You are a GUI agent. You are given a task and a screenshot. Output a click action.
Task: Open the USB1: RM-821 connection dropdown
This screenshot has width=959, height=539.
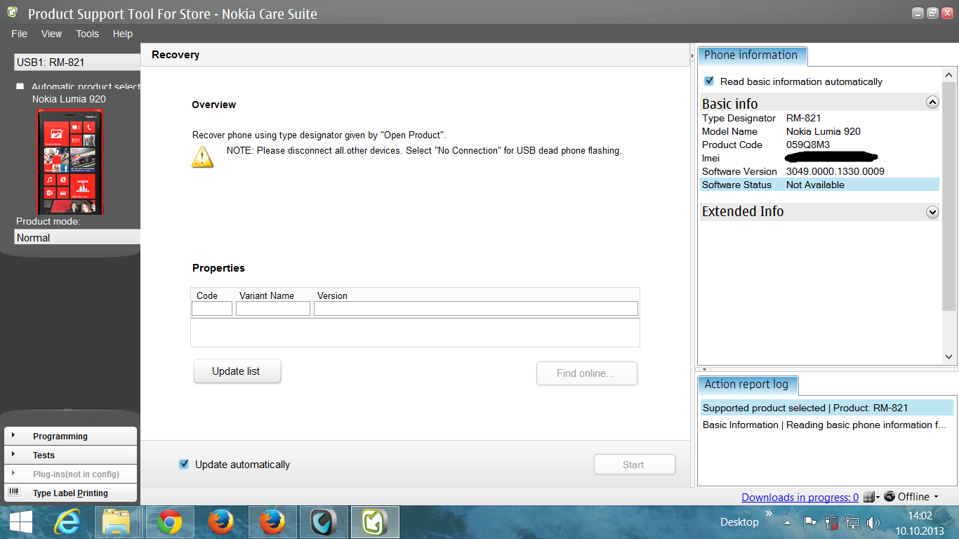[x=77, y=62]
